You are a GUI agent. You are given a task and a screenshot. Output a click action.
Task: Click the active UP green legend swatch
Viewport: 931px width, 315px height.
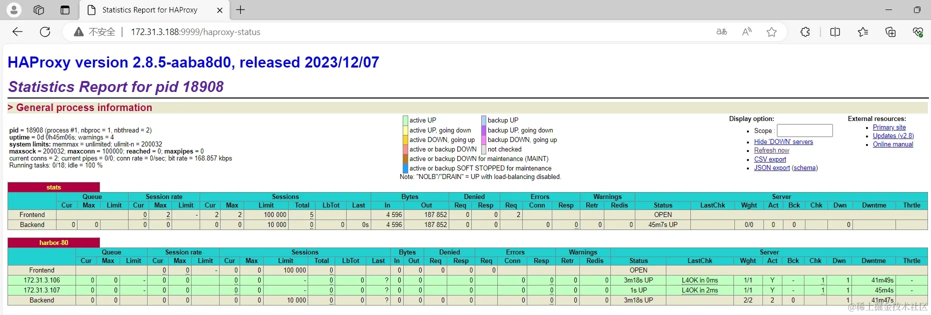pyautogui.click(x=405, y=120)
